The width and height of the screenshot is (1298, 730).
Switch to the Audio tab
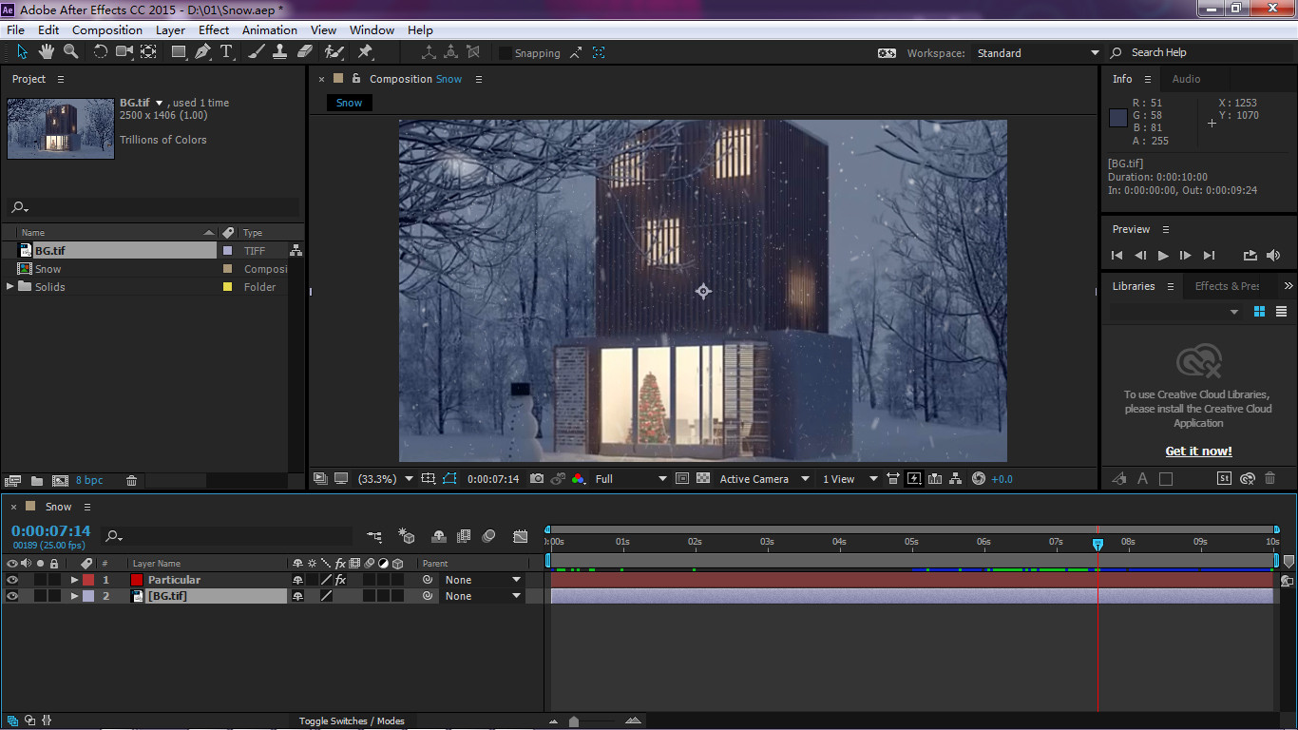[1186, 79]
